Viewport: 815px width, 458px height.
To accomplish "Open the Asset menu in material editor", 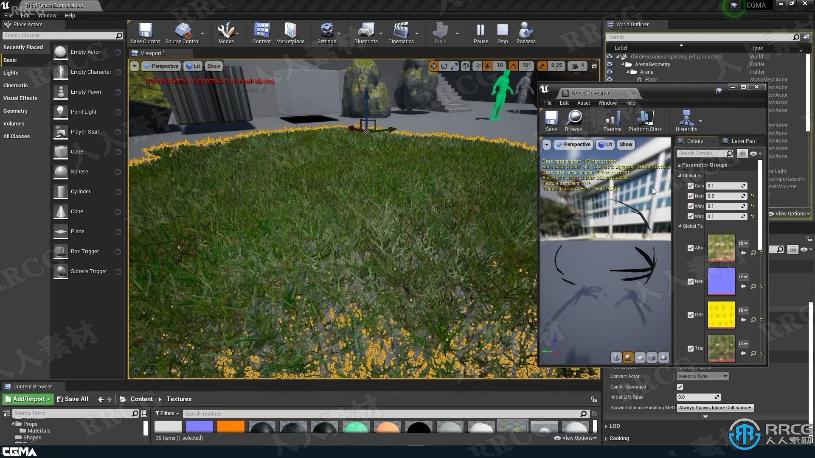I will [583, 103].
